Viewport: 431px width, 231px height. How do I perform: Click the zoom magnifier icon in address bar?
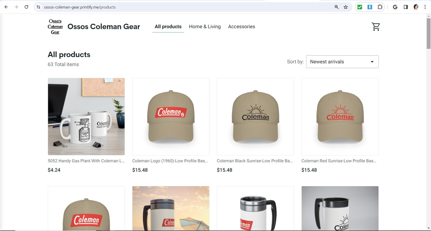click(336, 7)
